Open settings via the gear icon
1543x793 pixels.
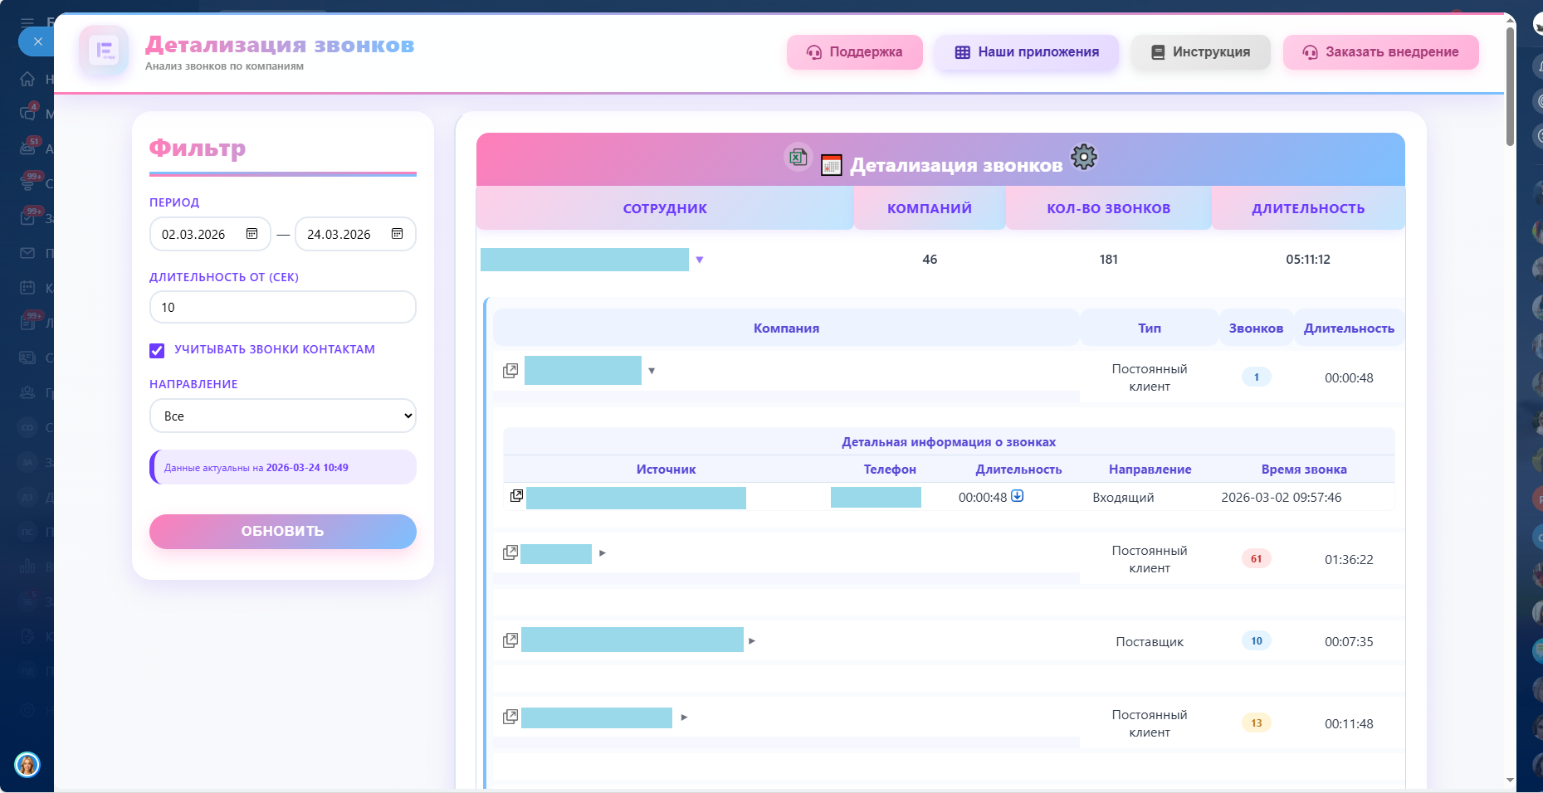pyautogui.click(x=1083, y=157)
